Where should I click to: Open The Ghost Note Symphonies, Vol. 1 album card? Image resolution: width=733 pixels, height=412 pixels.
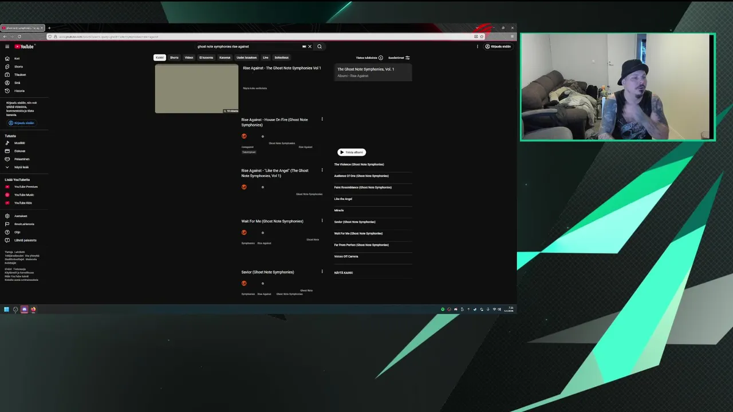pos(373,72)
